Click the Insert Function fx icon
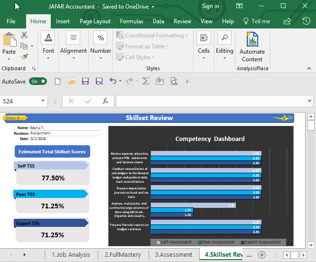 pos(105,101)
